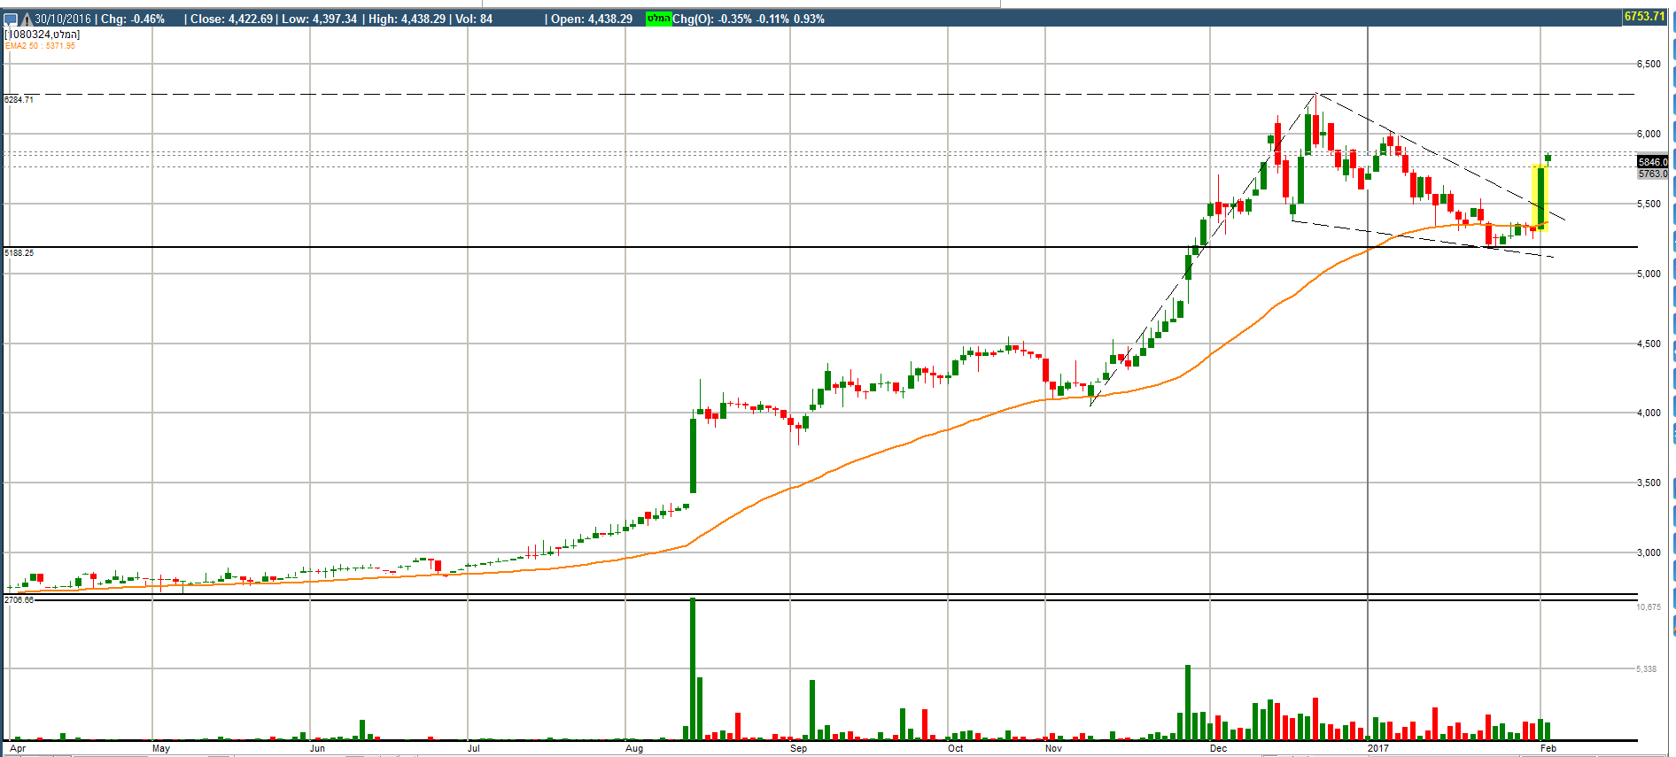The image size is (1676, 757).
Task: Click the 4,000 price axis label
Action: 1649,413
